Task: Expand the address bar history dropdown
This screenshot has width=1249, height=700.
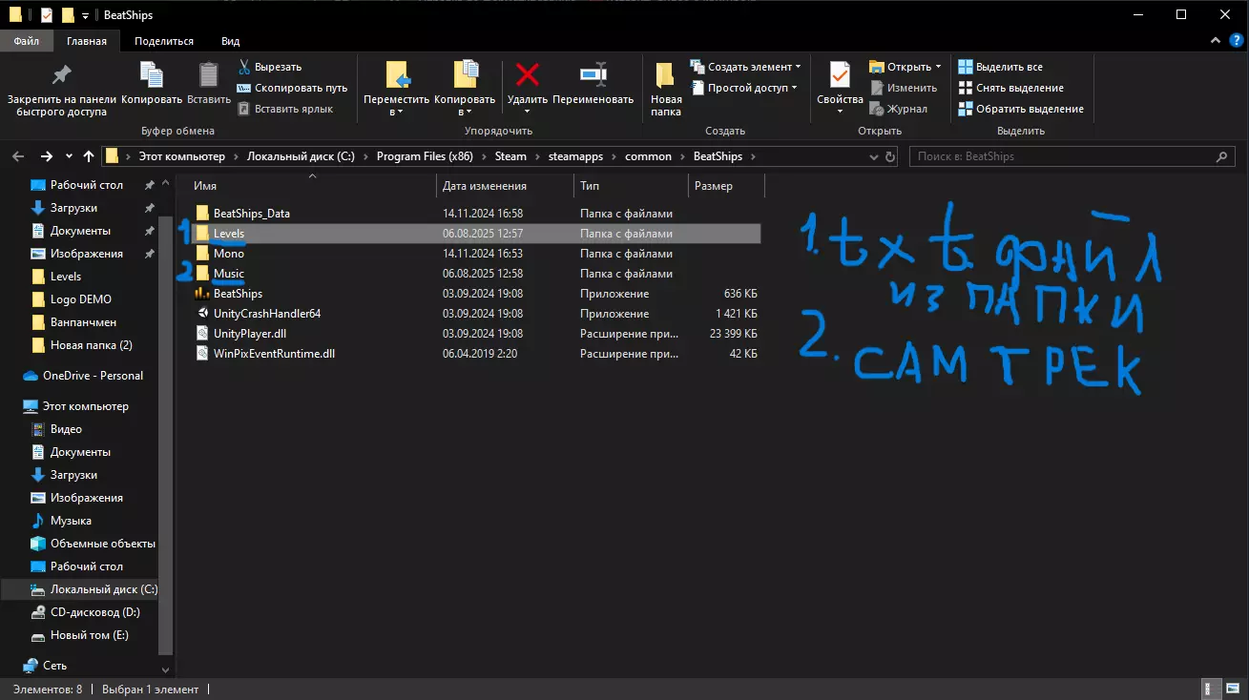Action: pyautogui.click(x=874, y=156)
